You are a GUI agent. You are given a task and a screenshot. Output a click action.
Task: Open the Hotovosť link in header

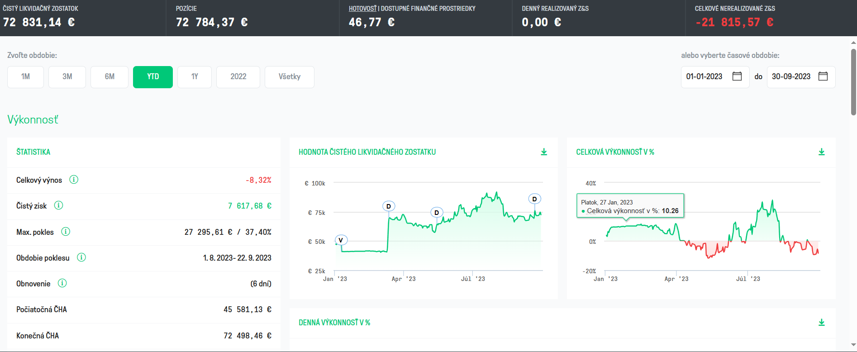click(362, 9)
